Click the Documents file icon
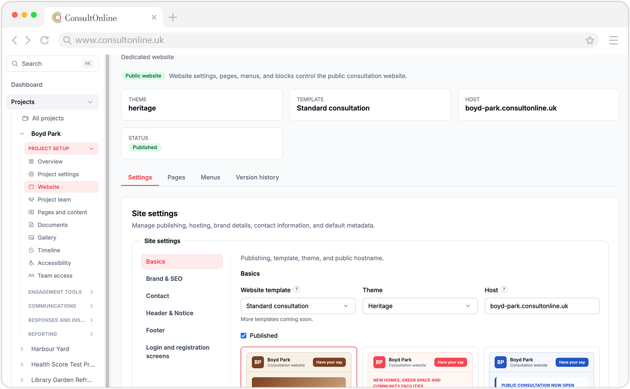 click(31, 225)
